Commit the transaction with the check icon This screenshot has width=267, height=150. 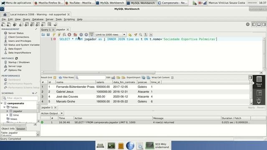pyautogui.click(x=81, y=35)
